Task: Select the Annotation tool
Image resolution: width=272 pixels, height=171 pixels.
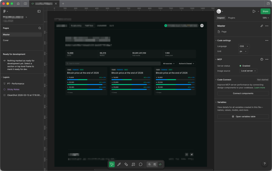Action: 133,164
